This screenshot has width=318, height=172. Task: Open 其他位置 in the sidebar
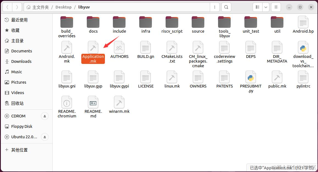pyautogui.click(x=20, y=150)
